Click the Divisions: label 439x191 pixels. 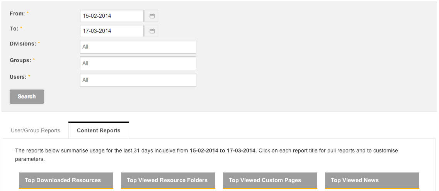tap(23, 44)
